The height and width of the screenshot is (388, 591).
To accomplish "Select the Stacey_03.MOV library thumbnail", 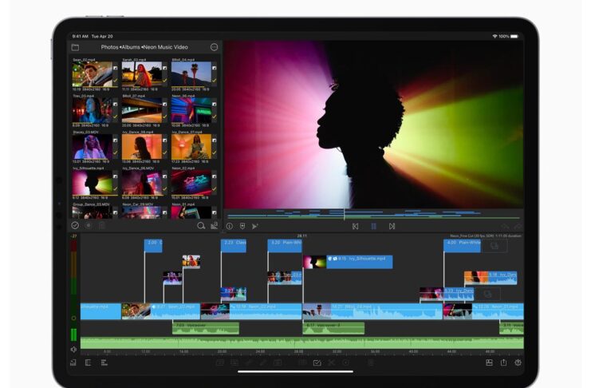I will (x=93, y=146).
